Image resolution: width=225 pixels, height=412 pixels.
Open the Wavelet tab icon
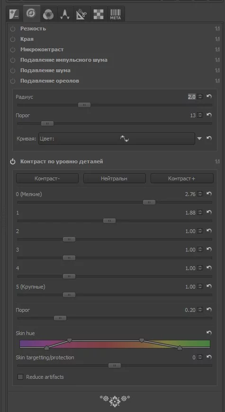tap(64, 14)
